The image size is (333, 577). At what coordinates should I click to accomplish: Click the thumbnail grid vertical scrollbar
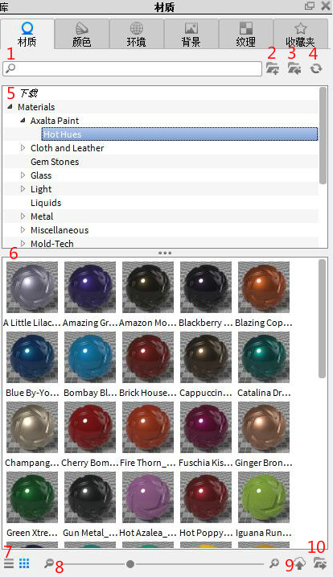322,319
